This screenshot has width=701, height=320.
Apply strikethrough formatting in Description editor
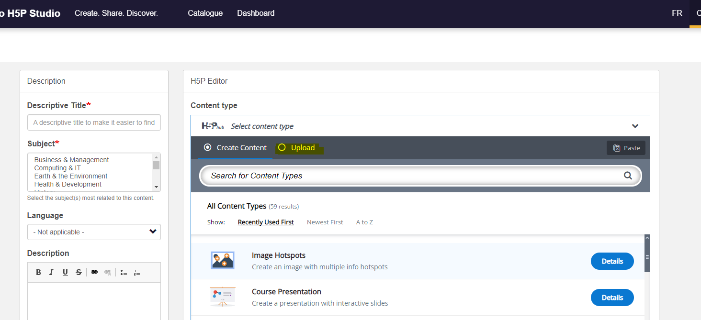tap(78, 272)
